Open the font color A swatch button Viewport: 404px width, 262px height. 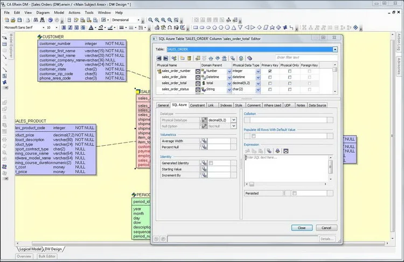tap(91, 27)
